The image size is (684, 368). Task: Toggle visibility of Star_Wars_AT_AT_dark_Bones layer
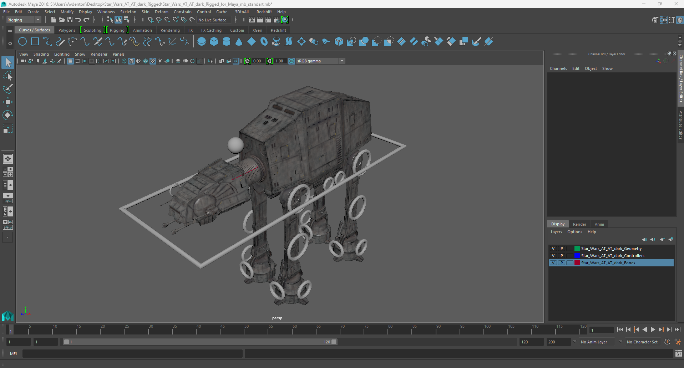(553, 263)
